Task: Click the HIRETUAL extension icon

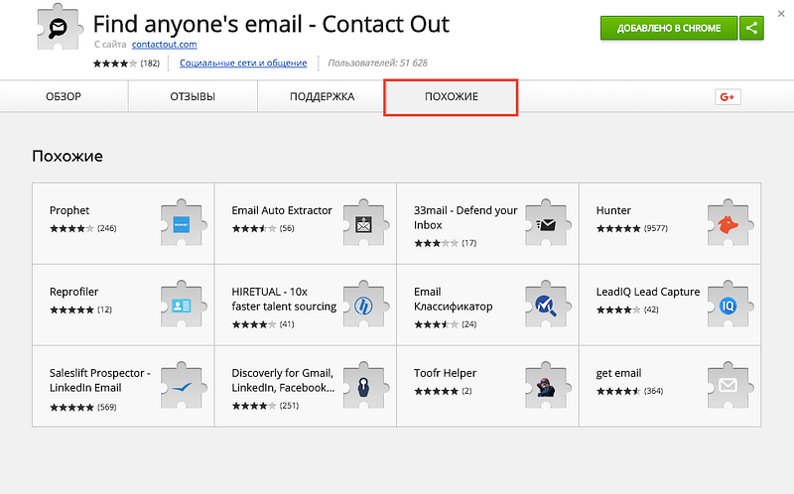Action: tap(365, 305)
